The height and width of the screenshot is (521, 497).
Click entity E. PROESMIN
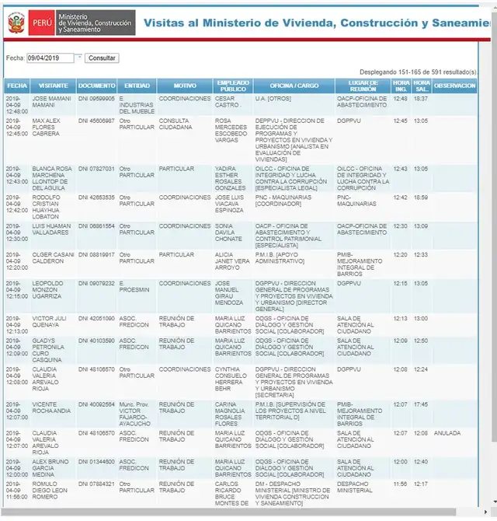(134, 286)
